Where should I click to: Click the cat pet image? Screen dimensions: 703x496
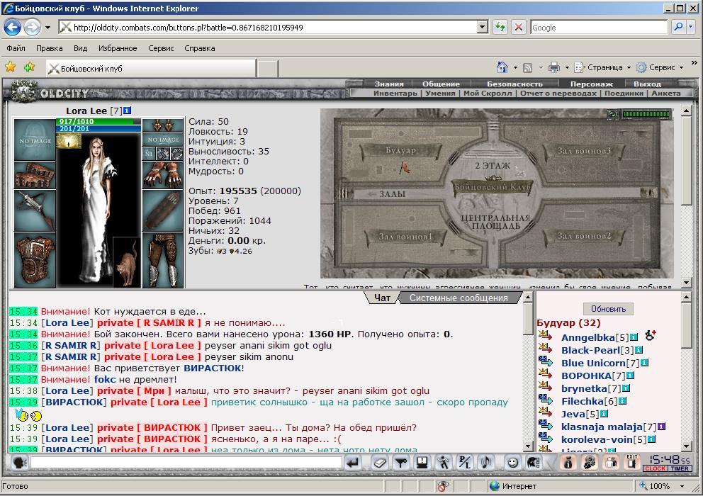127,263
